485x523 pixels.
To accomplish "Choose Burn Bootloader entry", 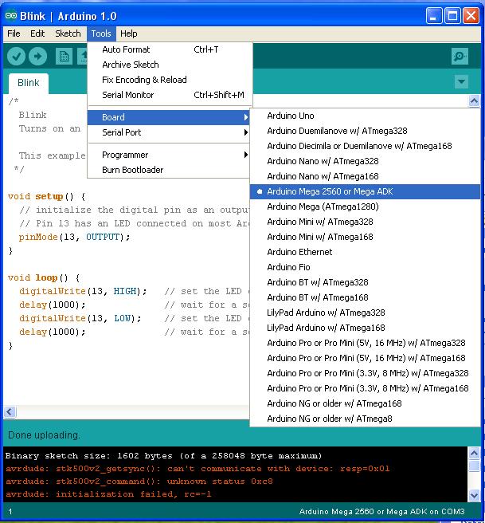I will (x=168, y=170).
